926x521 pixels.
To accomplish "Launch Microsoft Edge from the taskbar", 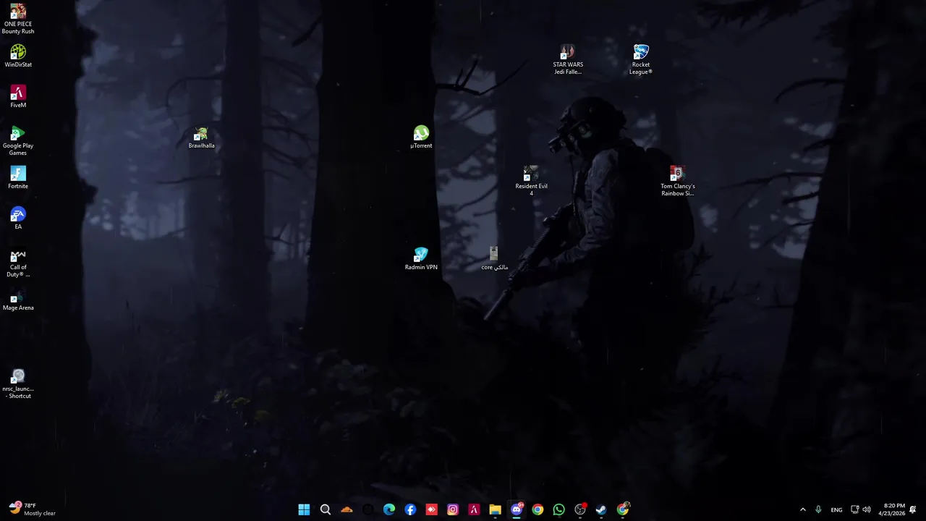I will (x=389, y=509).
